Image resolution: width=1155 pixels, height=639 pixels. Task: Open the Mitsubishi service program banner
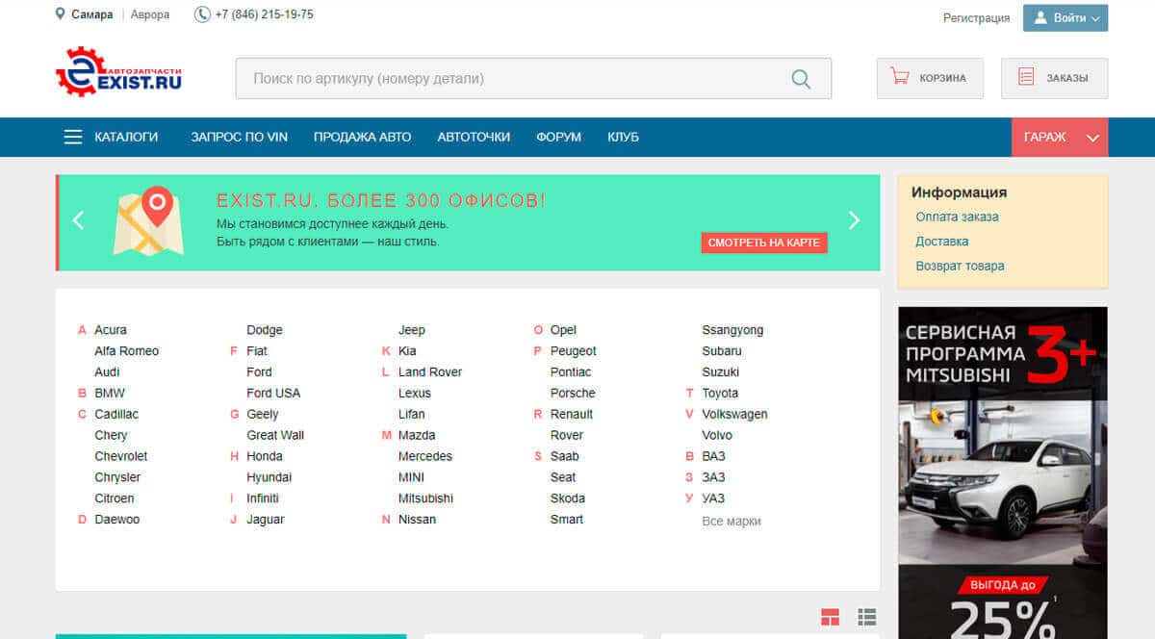pyautogui.click(x=1002, y=472)
